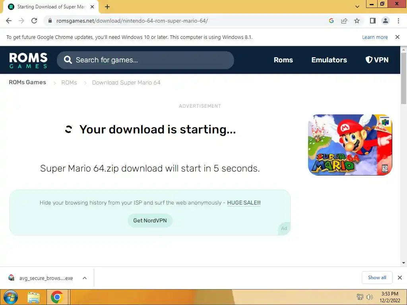Go to ROMs Games breadcrumb
407x305 pixels.
point(27,82)
